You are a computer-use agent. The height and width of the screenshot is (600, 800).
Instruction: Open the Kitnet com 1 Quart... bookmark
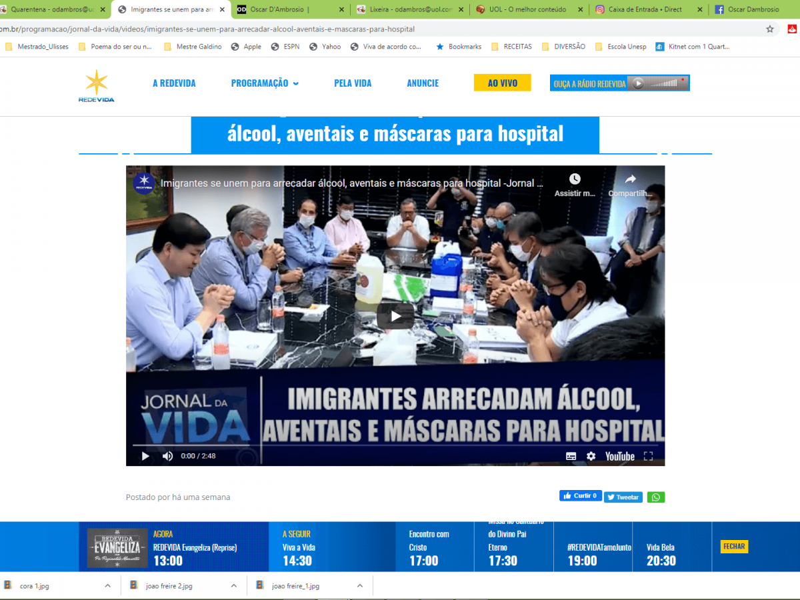pos(693,47)
